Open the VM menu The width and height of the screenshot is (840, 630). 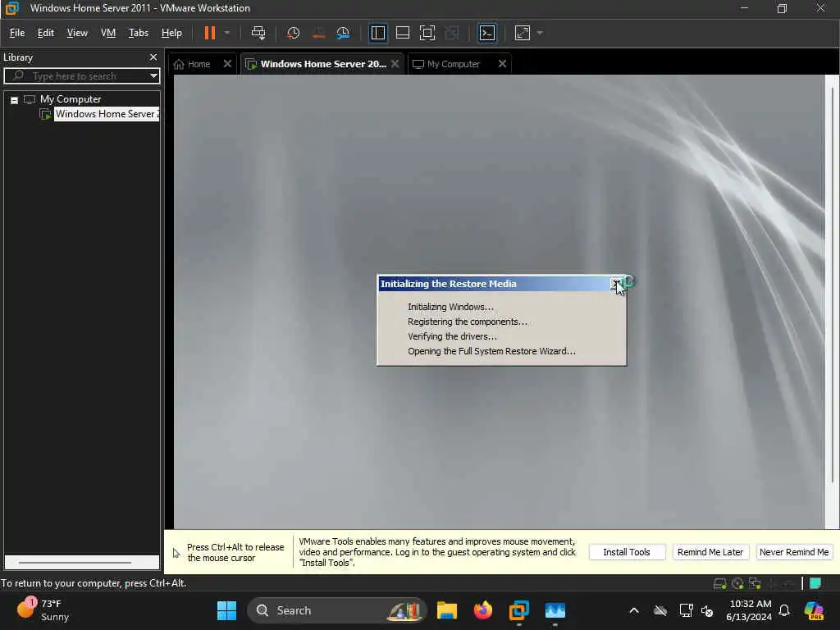108,33
